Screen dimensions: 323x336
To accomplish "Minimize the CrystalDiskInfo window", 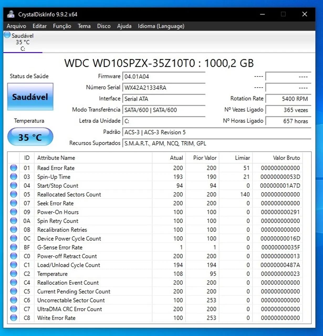I will point(262,14).
